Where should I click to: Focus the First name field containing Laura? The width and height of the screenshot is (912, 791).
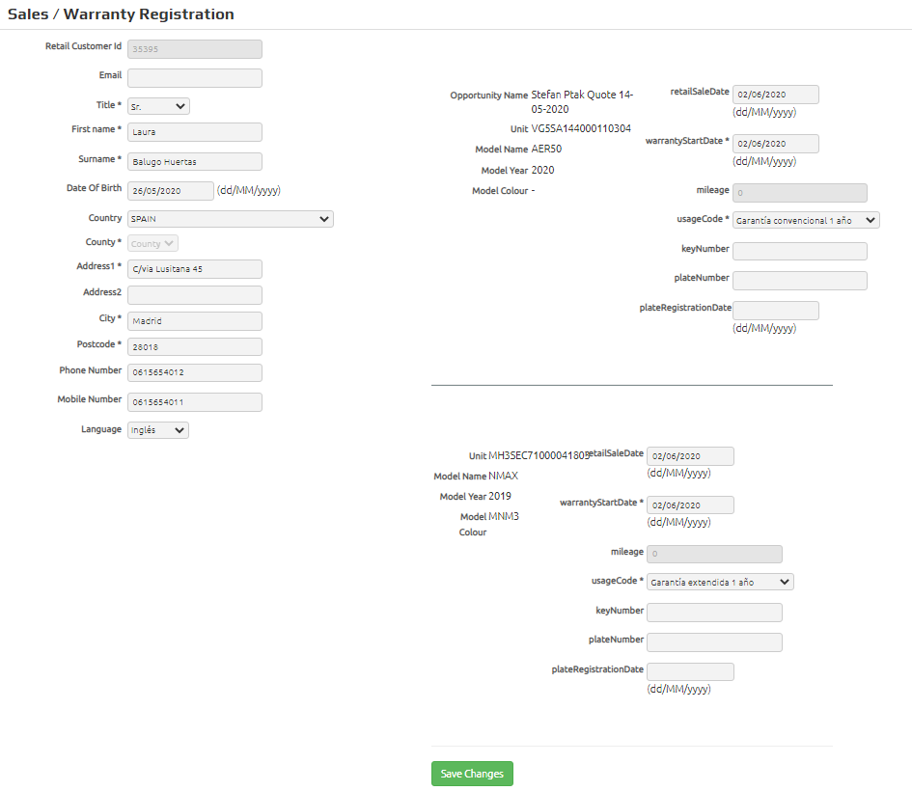pyautogui.click(x=195, y=132)
